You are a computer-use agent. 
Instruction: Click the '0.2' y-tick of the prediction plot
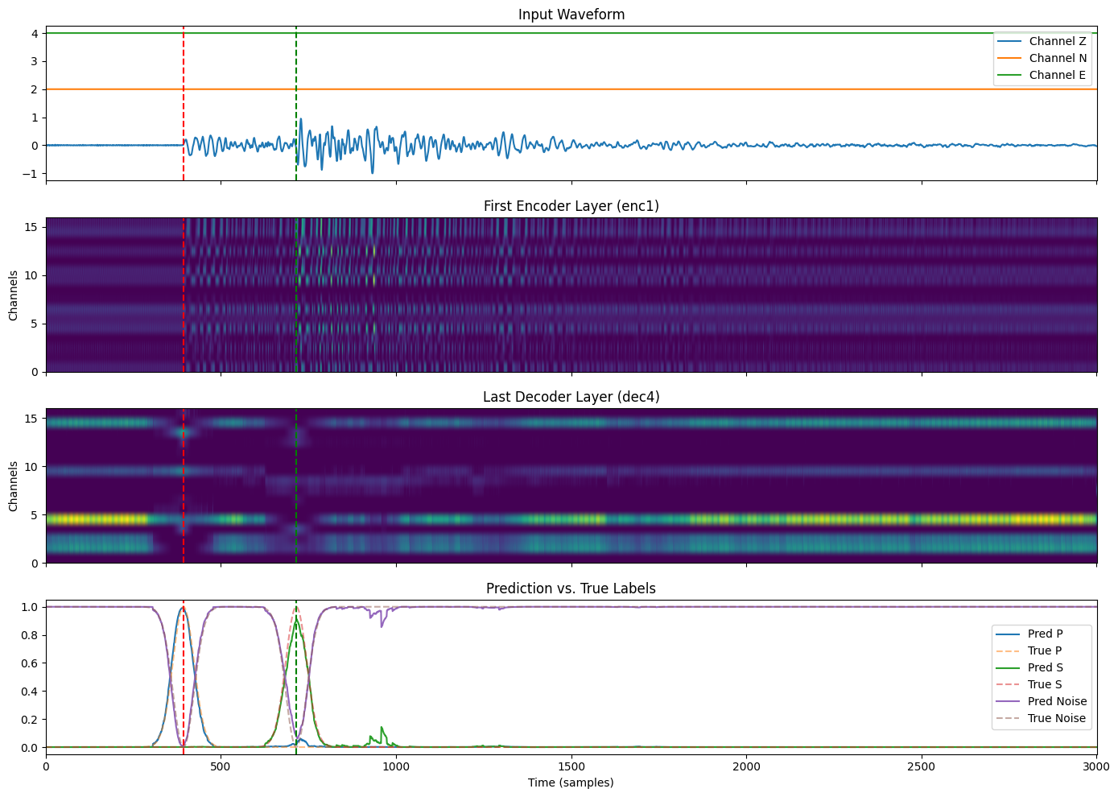(30, 720)
